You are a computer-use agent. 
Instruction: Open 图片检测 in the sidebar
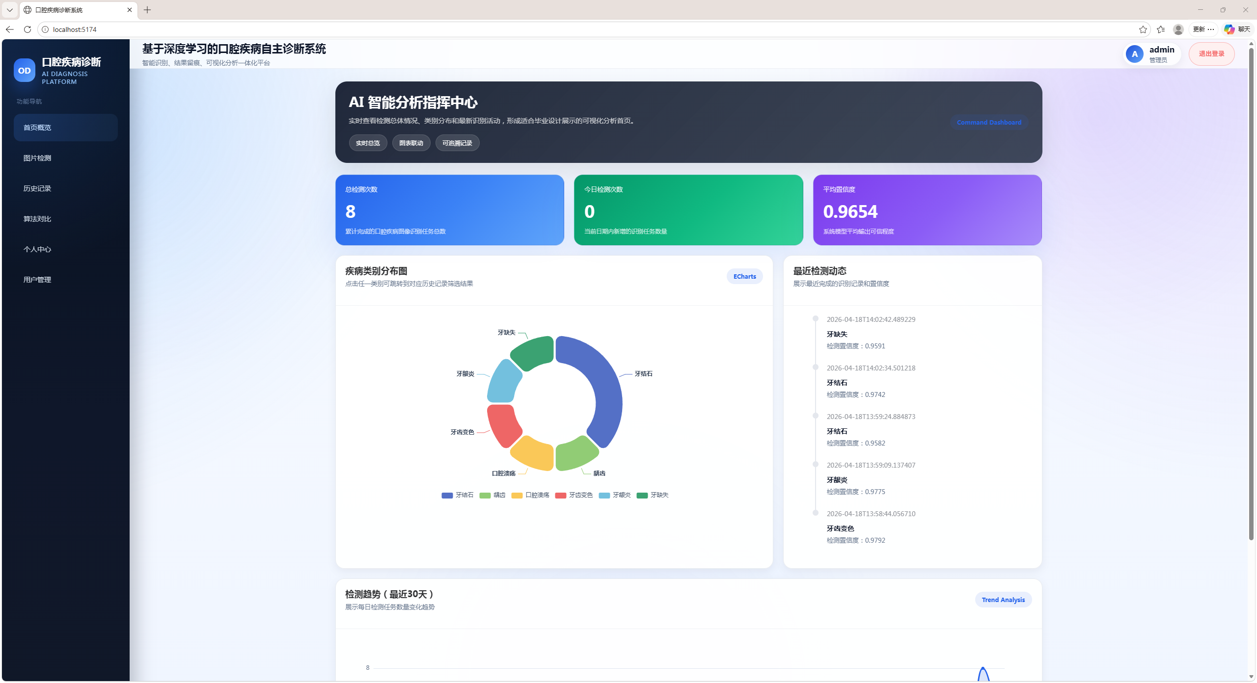pos(37,158)
